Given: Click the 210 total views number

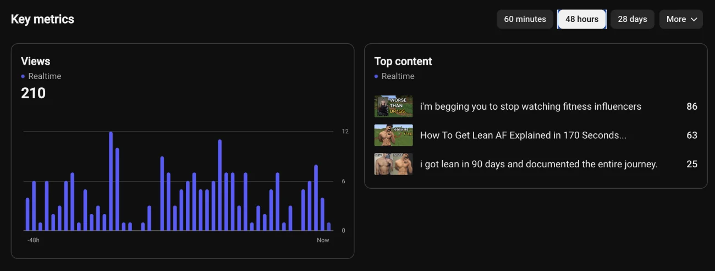Looking at the screenshot, I should 34,93.
